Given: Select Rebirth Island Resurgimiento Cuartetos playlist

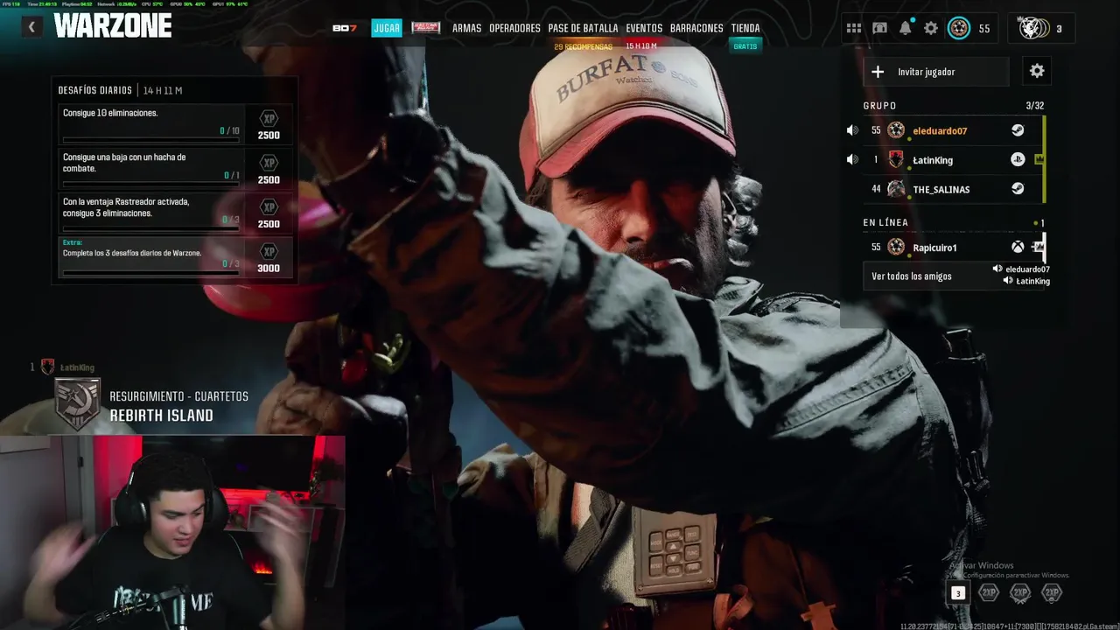Looking at the screenshot, I should [153, 406].
